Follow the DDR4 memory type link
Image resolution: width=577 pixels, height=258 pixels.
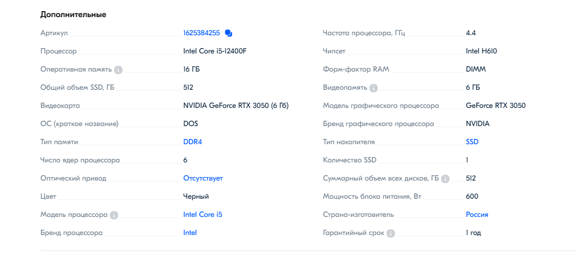tap(193, 142)
